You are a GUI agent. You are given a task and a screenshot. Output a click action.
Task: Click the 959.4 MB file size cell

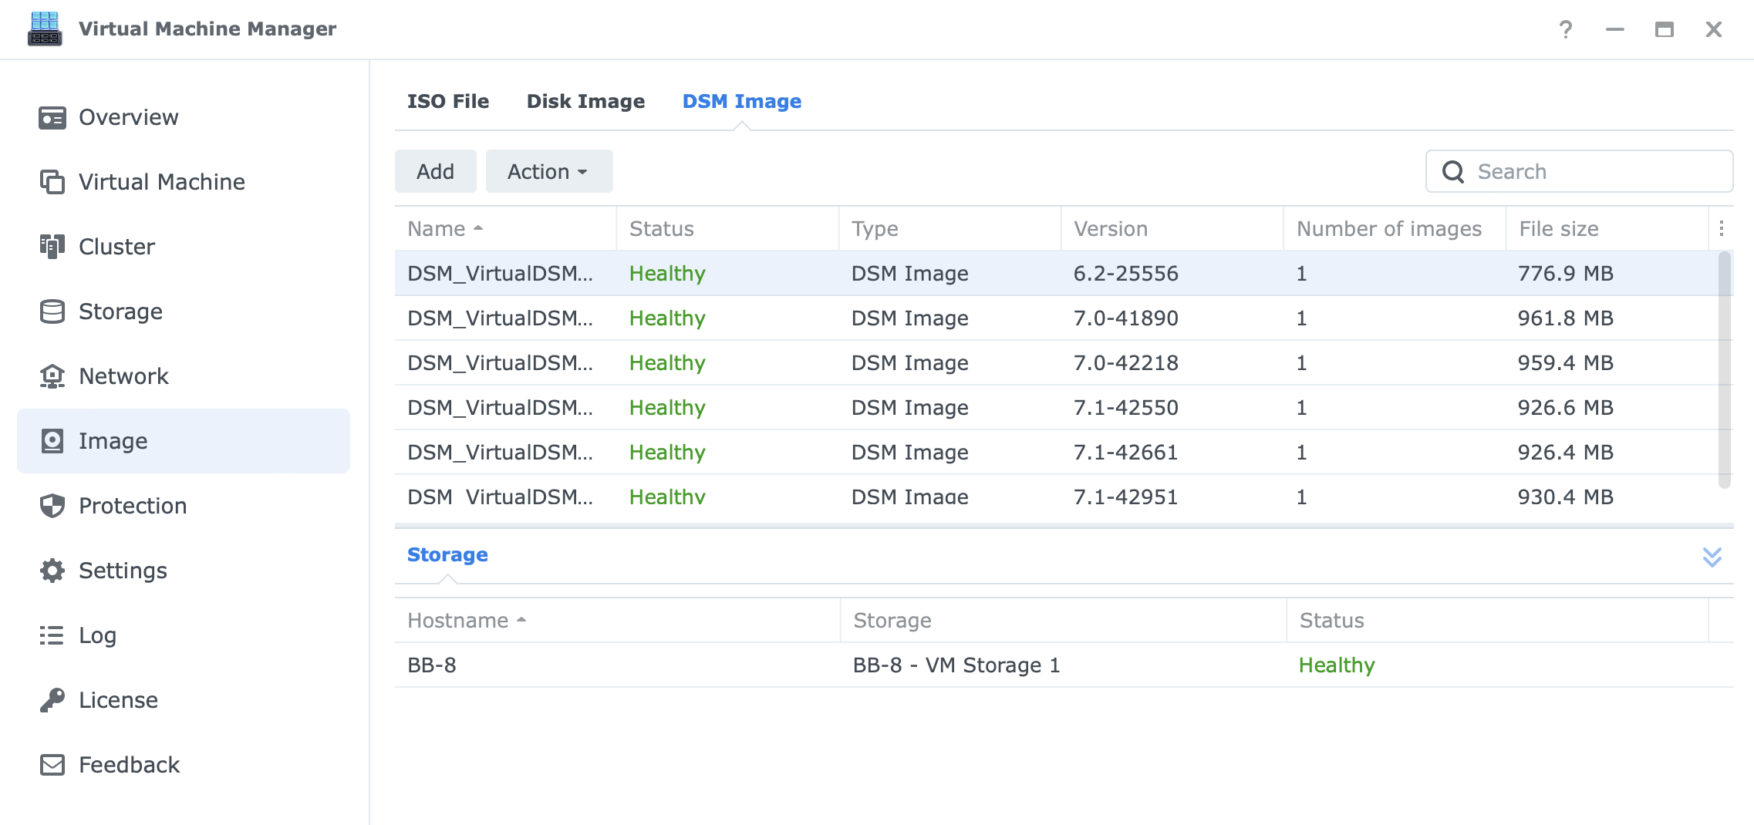(x=1566, y=363)
